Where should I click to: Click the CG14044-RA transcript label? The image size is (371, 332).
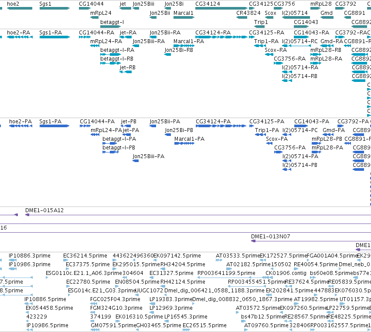pos(96,32)
